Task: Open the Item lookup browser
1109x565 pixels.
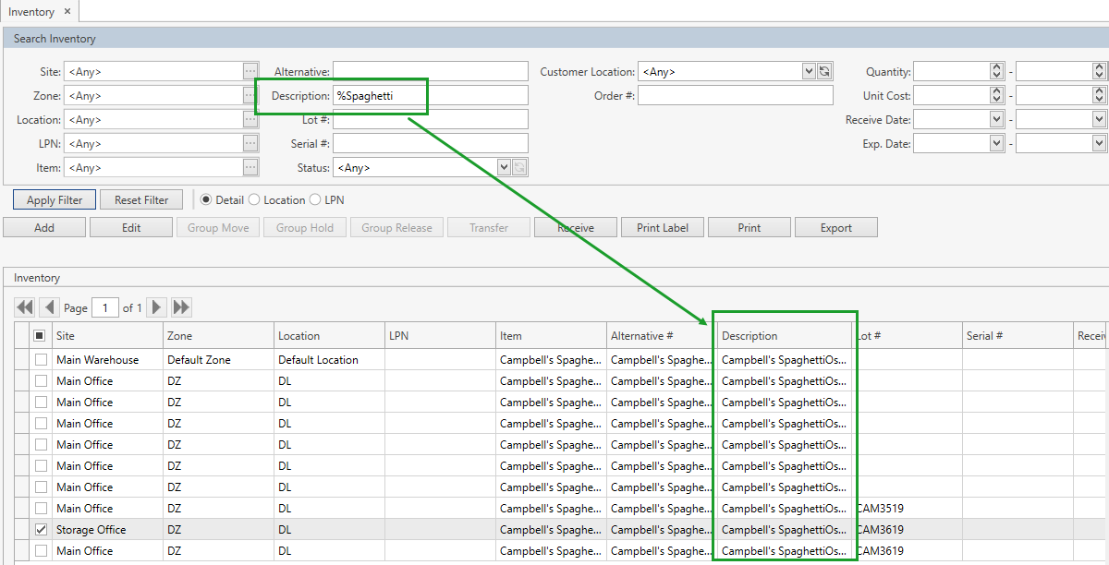Action: coord(250,167)
